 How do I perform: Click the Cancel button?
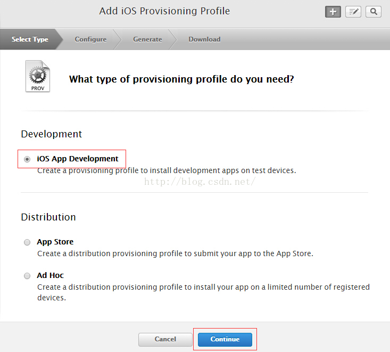(x=165, y=340)
